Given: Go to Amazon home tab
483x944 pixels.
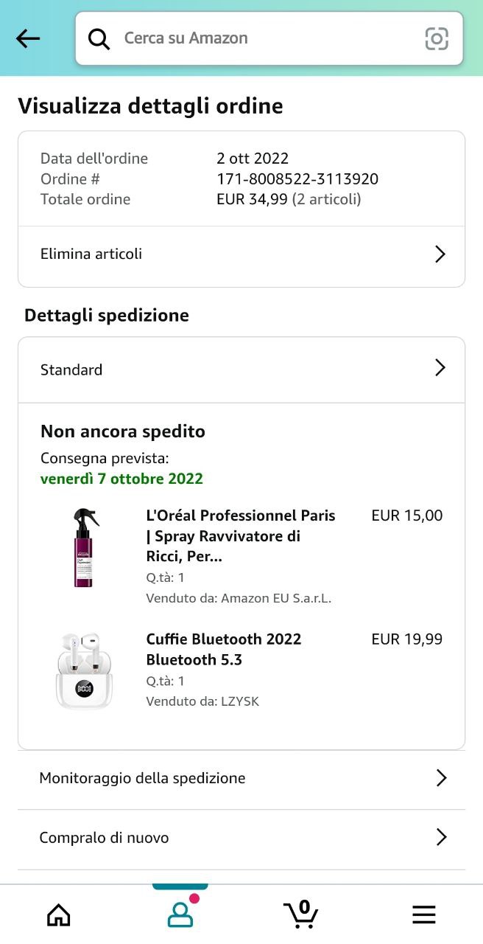Looking at the screenshot, I should [x=59, y=914].
